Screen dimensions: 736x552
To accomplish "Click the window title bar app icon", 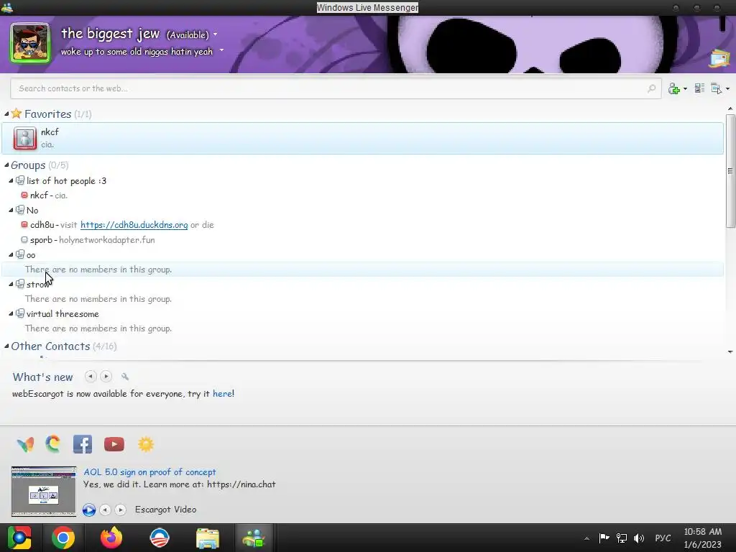I will (x=7, y=7).
